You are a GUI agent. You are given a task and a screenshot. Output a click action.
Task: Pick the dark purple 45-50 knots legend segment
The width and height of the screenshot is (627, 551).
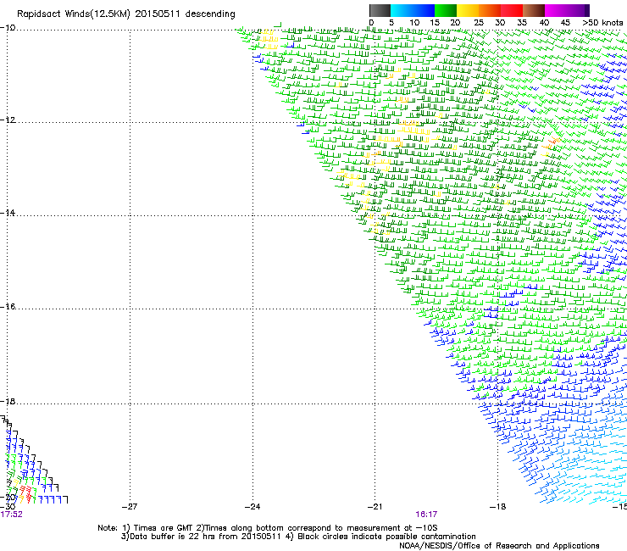click(578, 10)
